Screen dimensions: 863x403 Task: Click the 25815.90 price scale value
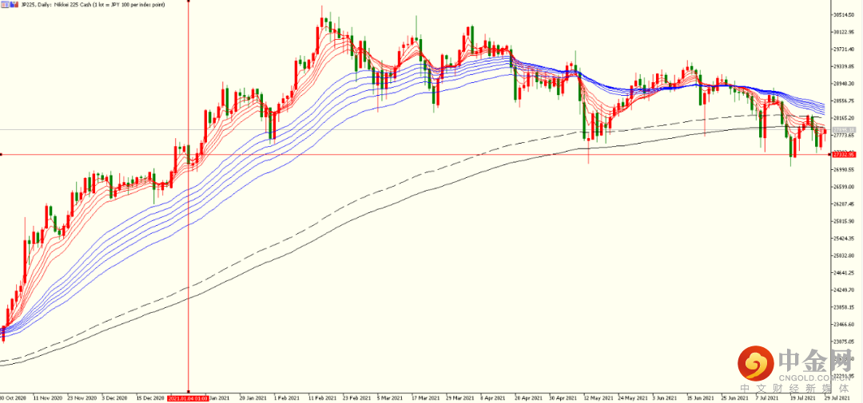point(844,221)
